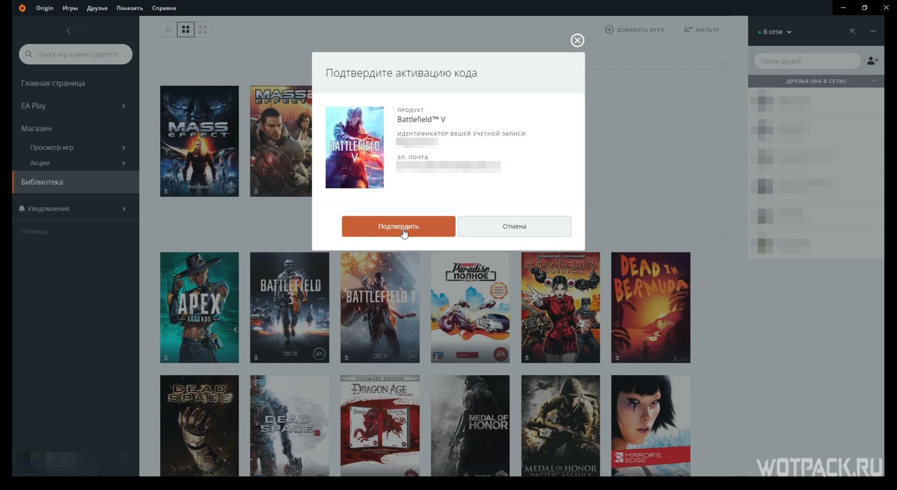897x490 pixels.
Task: Expand the EA Play submenu
Action: (x=123, y=106)
